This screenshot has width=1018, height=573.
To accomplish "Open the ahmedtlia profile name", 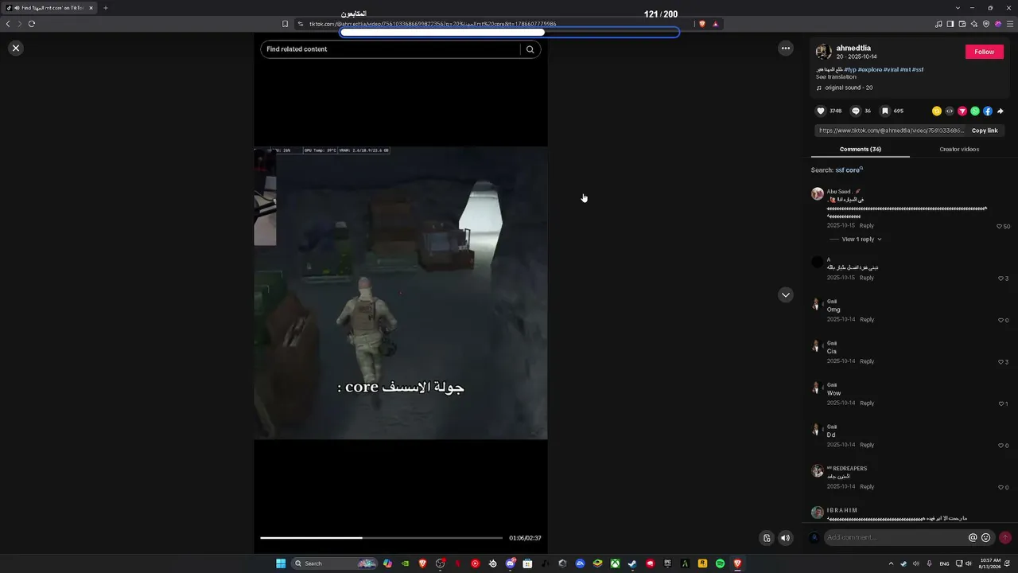I will pos(853,49).
